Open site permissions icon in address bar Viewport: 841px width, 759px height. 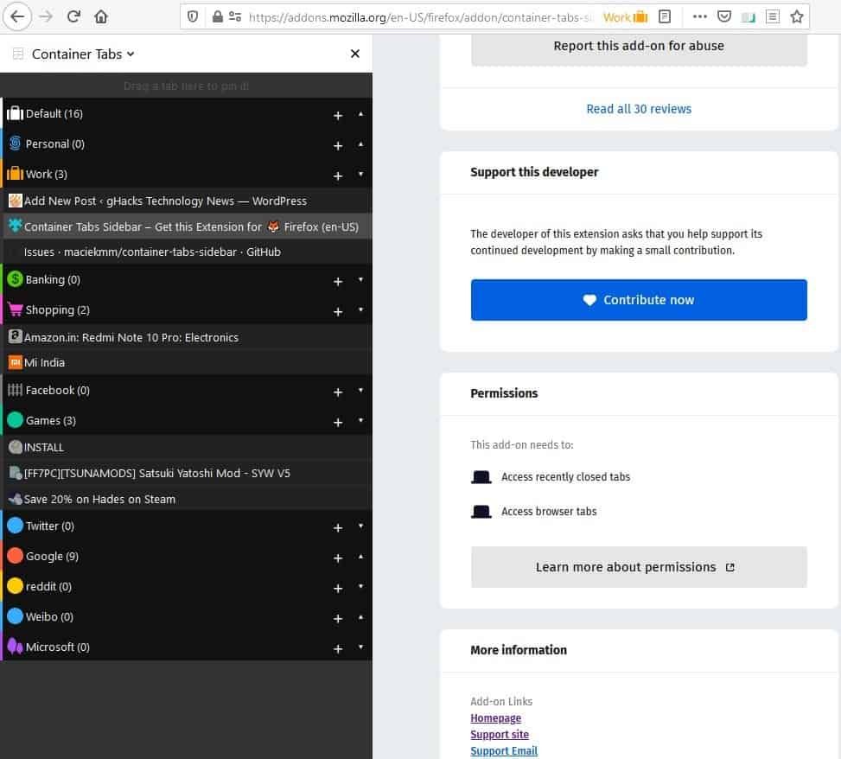[x=235, y=16]
